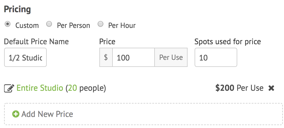This screenshot has height=128, width=284.
Task: Focus the Default Price Name input field
Action: (25, 57)
